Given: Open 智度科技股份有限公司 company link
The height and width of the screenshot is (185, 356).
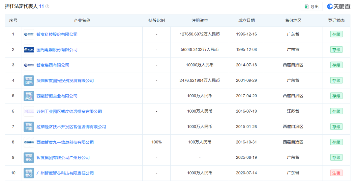Looking at the screenshot, I should (57, 34).
